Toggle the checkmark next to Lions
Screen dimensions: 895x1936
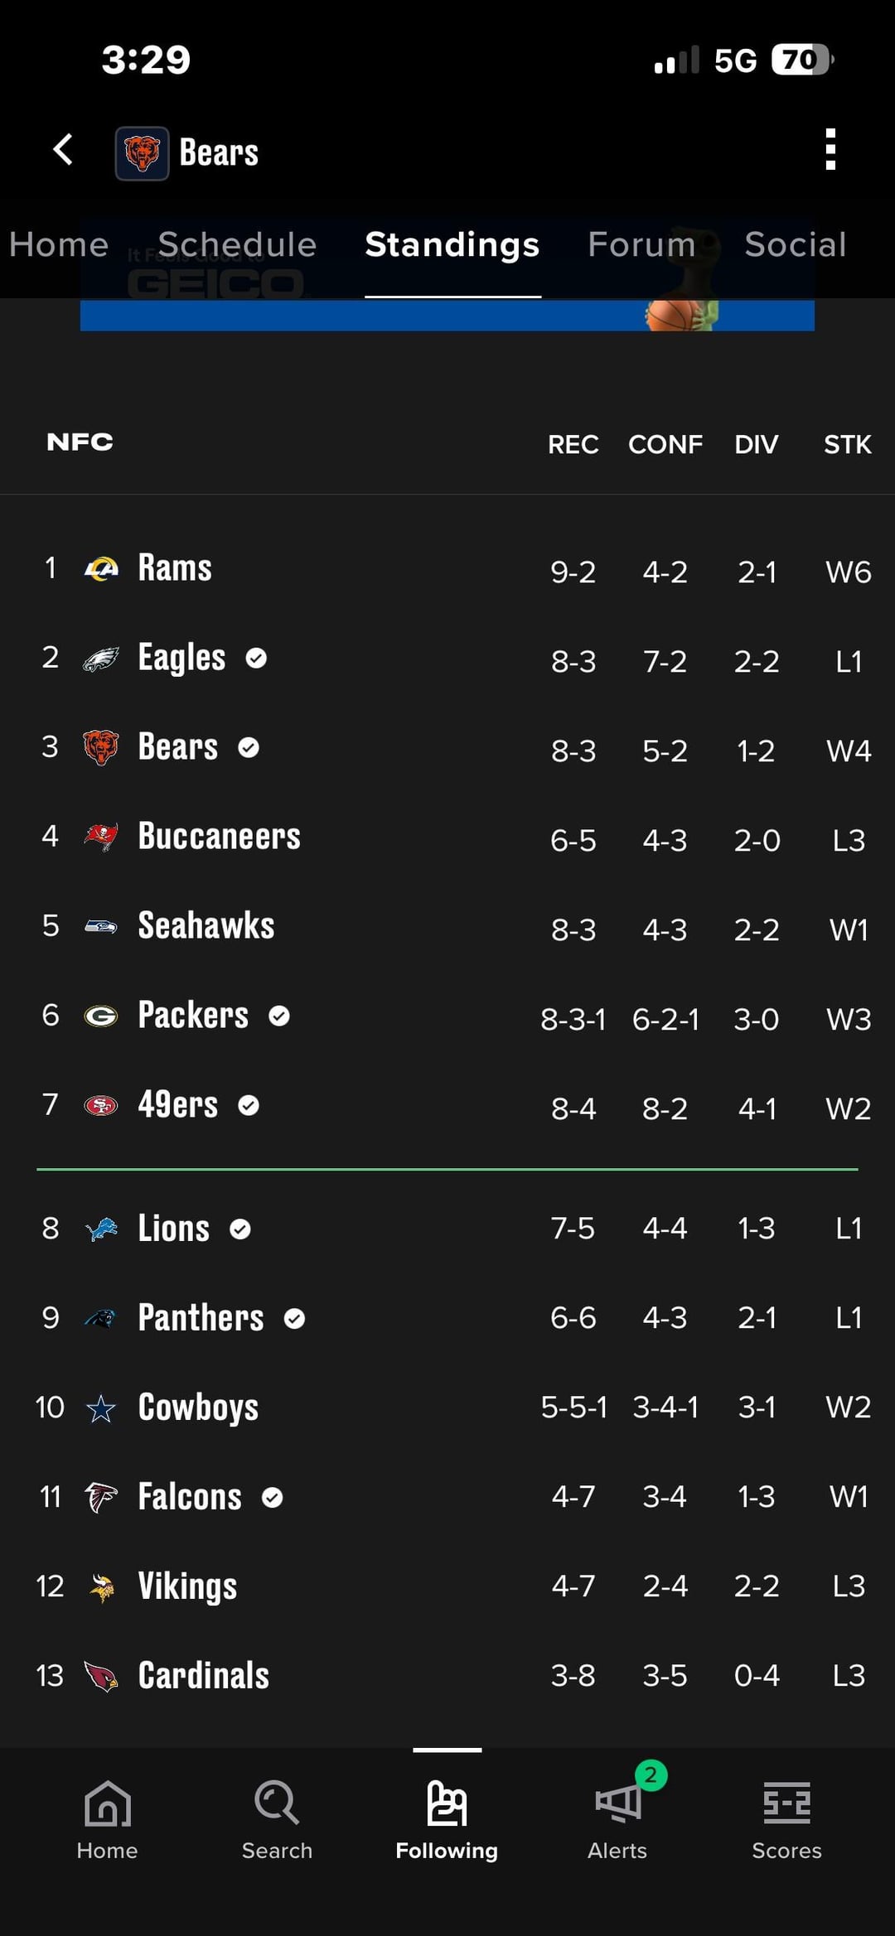pos(240,1229)
